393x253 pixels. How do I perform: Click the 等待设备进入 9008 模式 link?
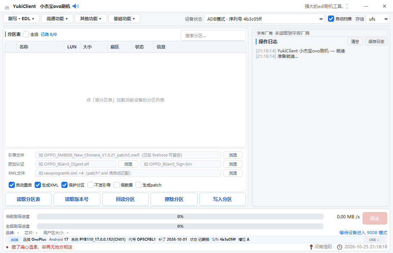[x=363, y=233]
